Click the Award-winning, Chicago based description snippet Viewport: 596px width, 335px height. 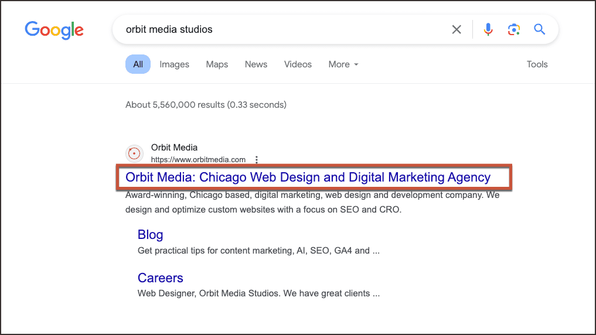click(x=312, y=202)
